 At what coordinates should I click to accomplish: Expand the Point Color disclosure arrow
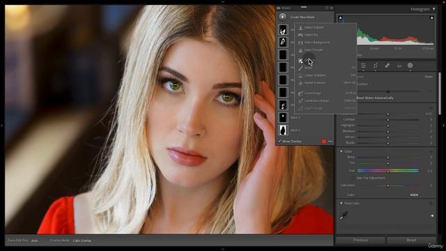coord(432,216)
